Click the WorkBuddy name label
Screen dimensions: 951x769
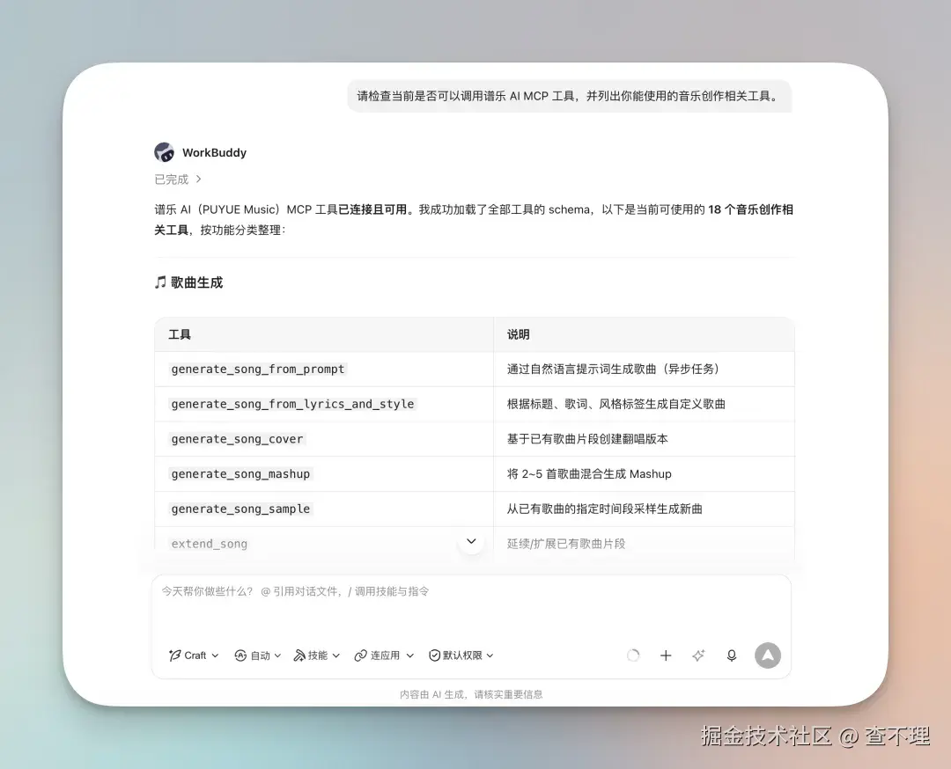214,153
